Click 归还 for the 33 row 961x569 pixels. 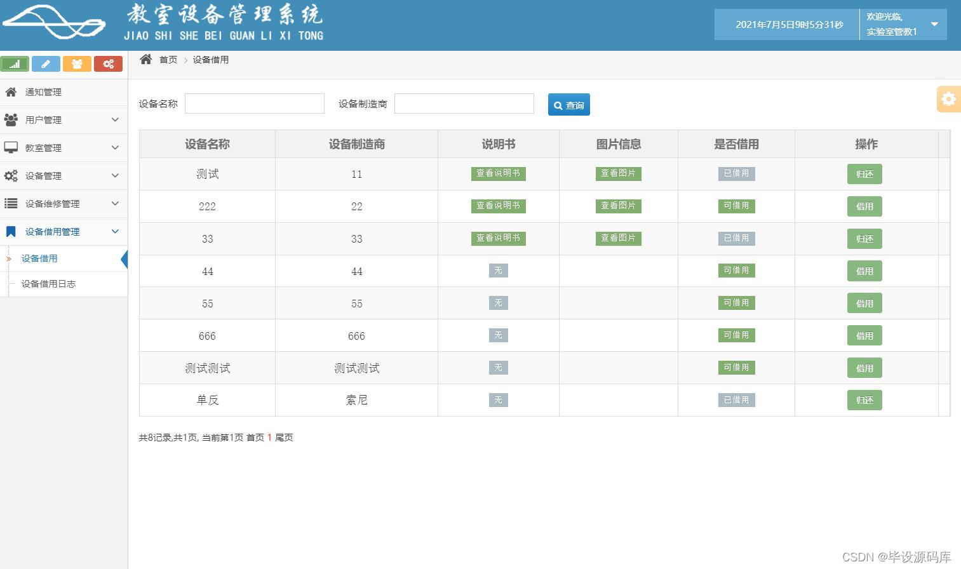864,239
